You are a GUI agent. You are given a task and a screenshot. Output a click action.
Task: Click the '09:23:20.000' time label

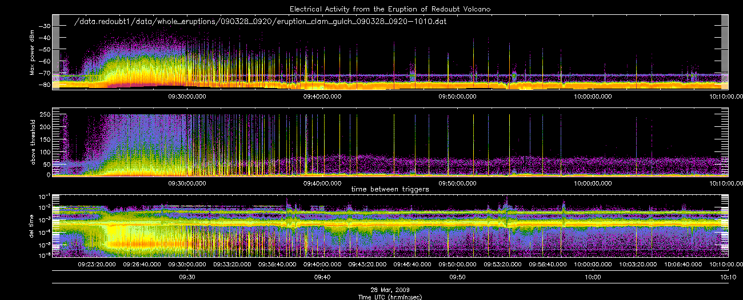click(97, 265)
